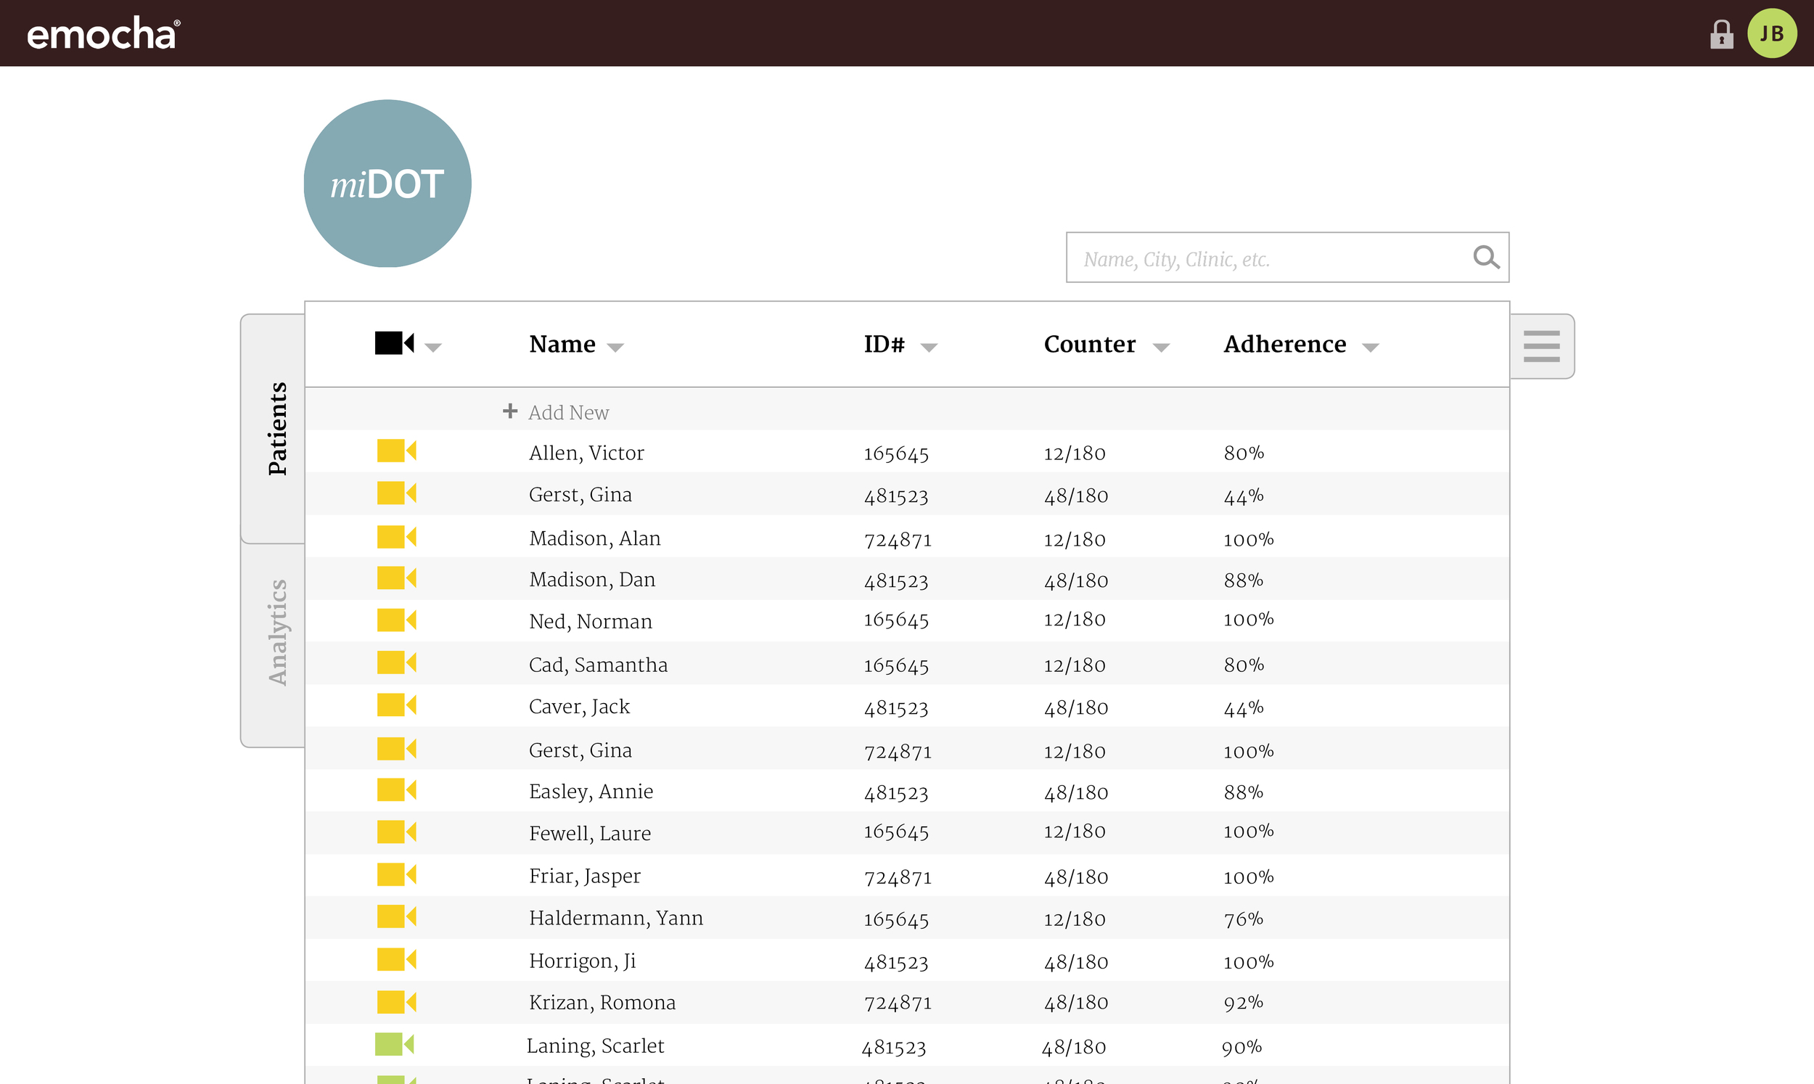Click the search magnifier icon
Viewport: 1814px width, 1084px height.
click(1485, 257)
